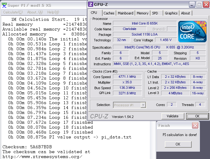Open the About menu in Super PI
210x159 pixels.
[35, 12]
